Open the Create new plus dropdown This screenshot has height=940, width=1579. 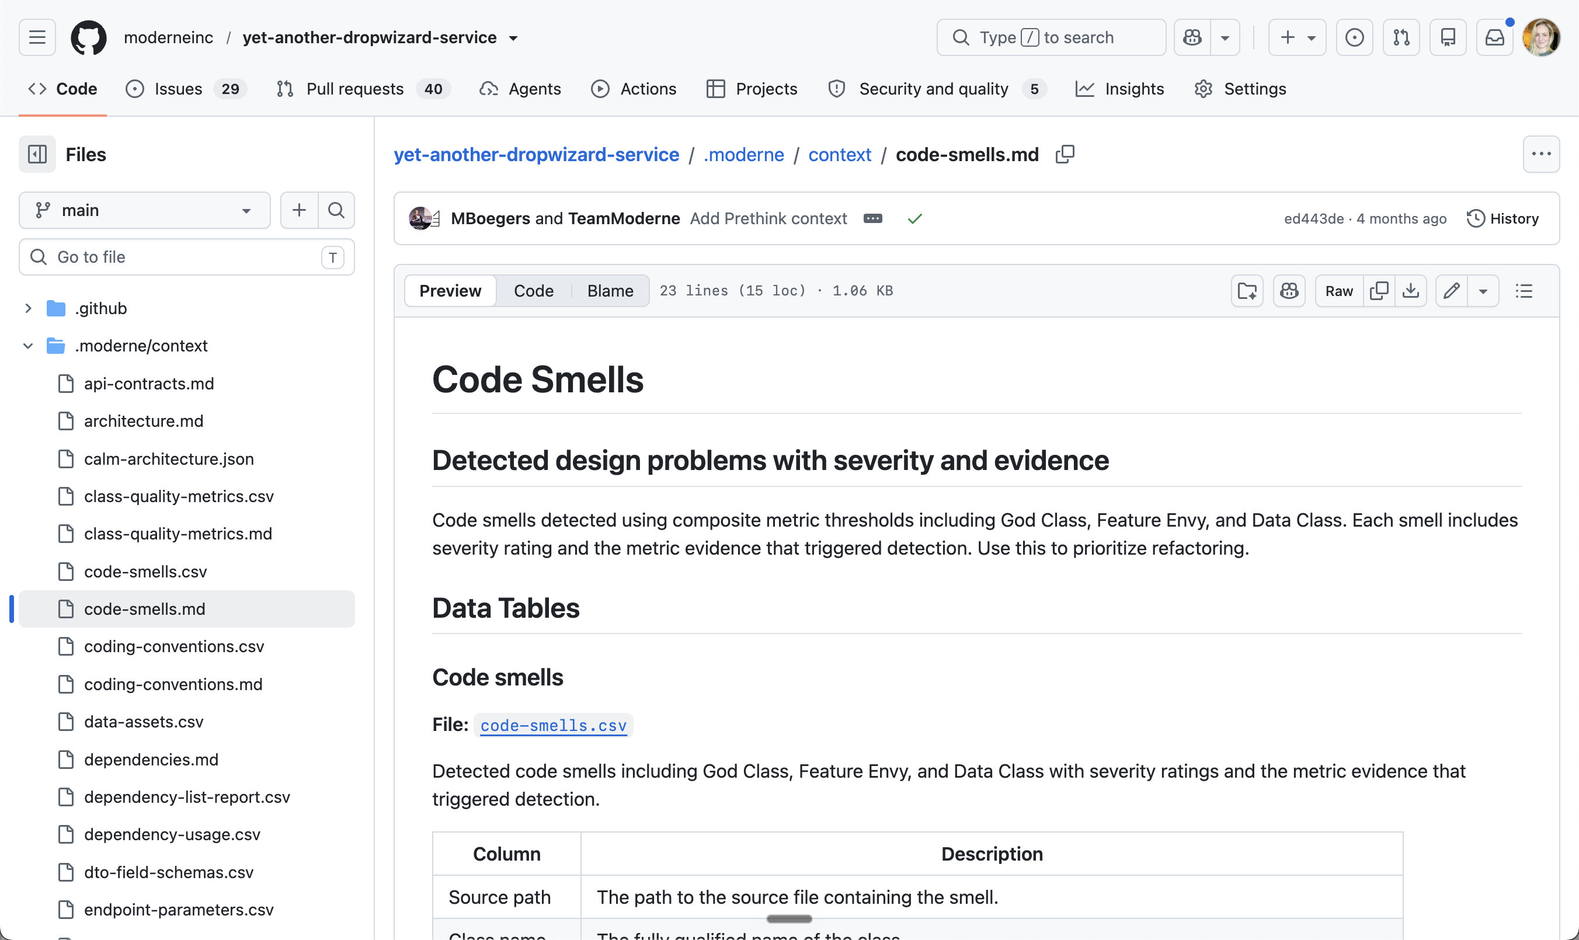(1297, 37)
